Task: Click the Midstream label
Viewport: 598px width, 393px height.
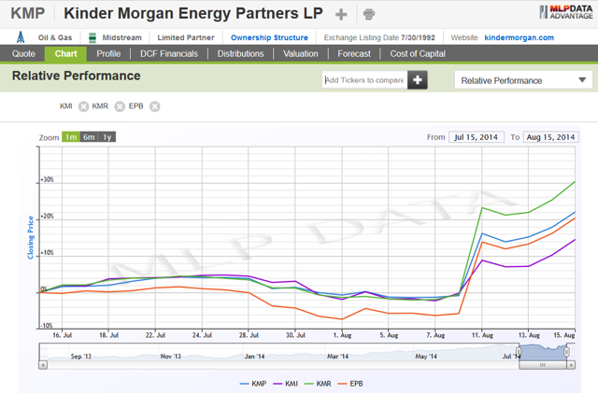Action: pyautogui.click(x=121, y=37)
